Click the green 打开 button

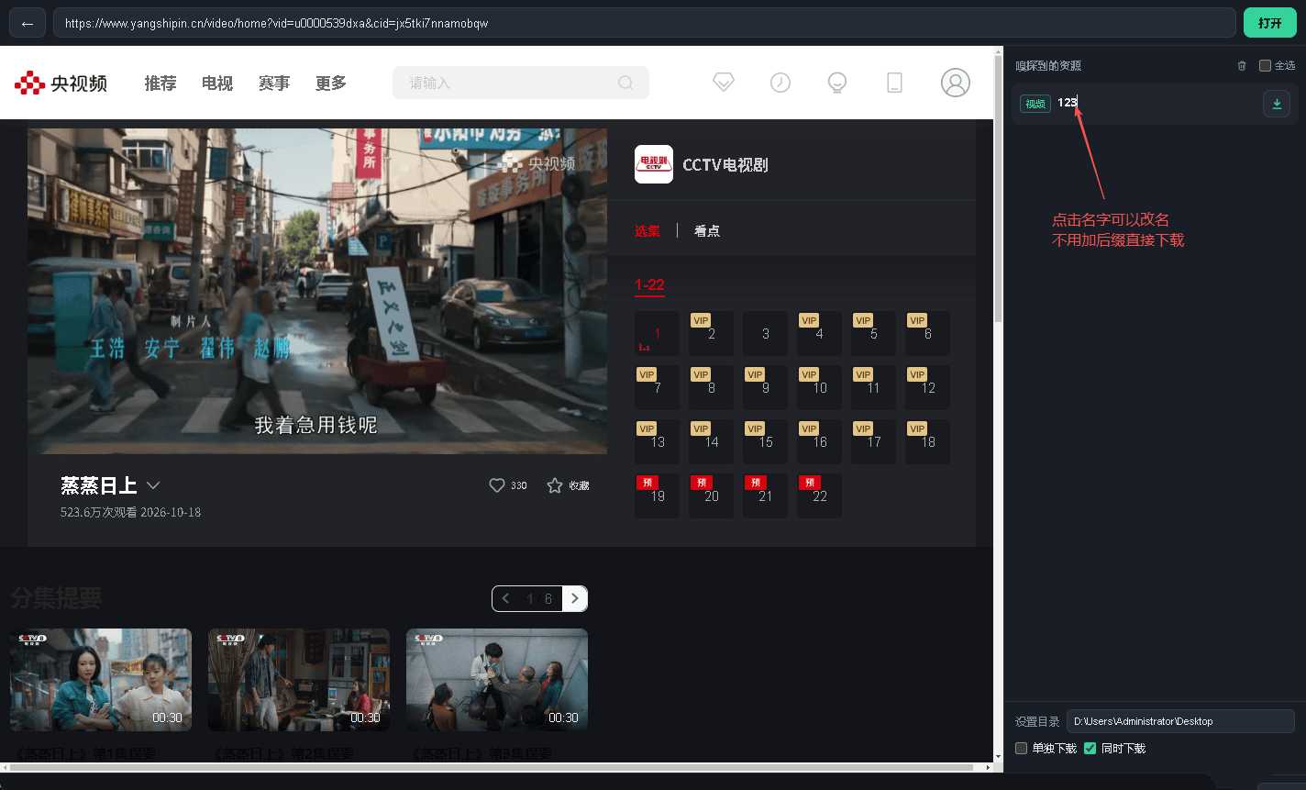[1269, 23]
